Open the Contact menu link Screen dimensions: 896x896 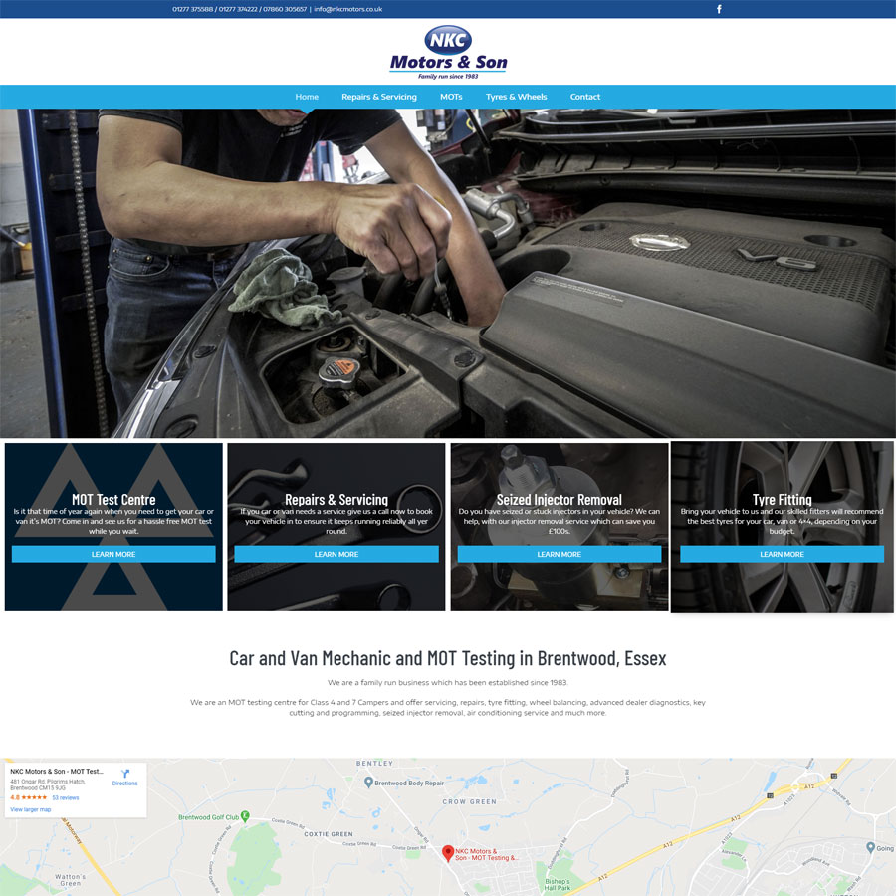pyautogui.click(x=585, y=97)
